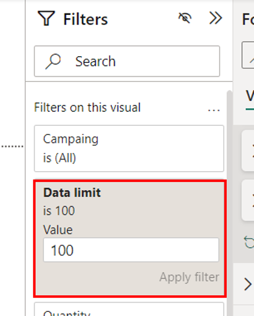Collapse the Filters pane with double chevron
The height and width of the screenshot is (316, 254).
click(215, 18)
